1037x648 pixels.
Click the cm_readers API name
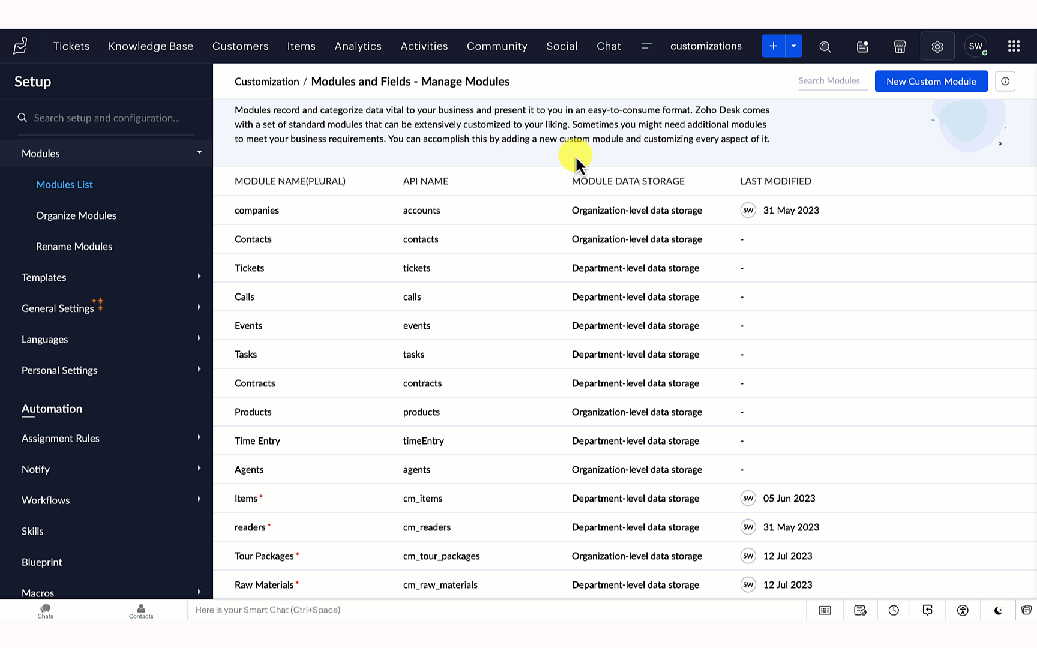pyautogui.click(x=427, y=527)
